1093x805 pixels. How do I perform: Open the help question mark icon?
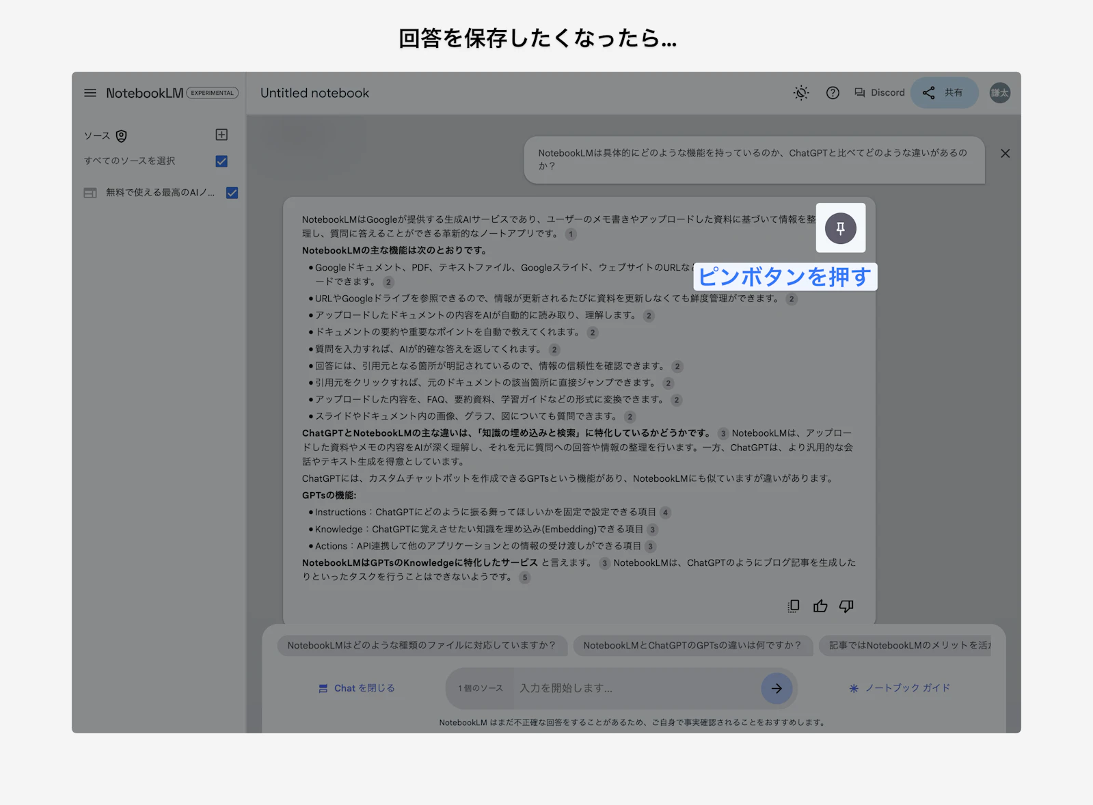click(833, 93)
